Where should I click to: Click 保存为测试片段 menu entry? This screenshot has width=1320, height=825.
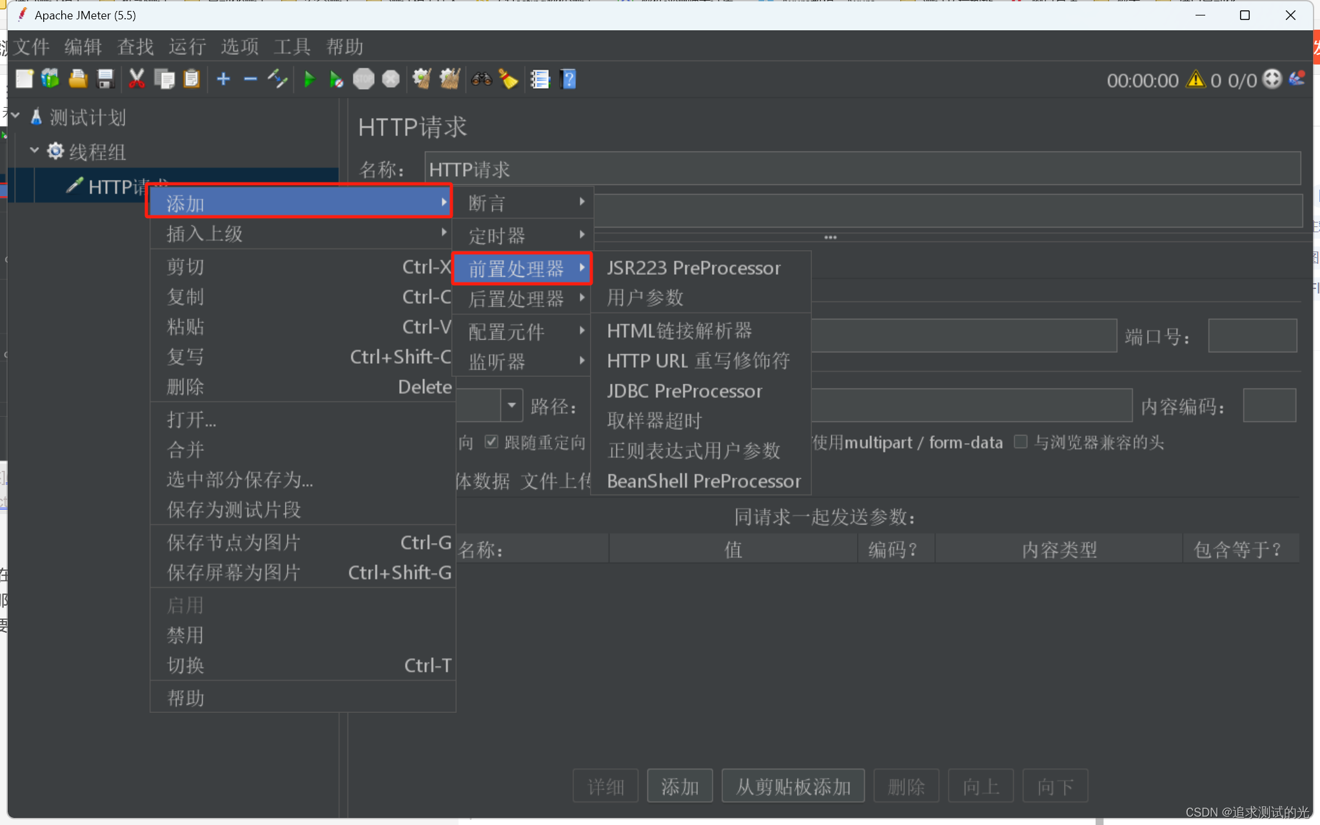(302, 509)
